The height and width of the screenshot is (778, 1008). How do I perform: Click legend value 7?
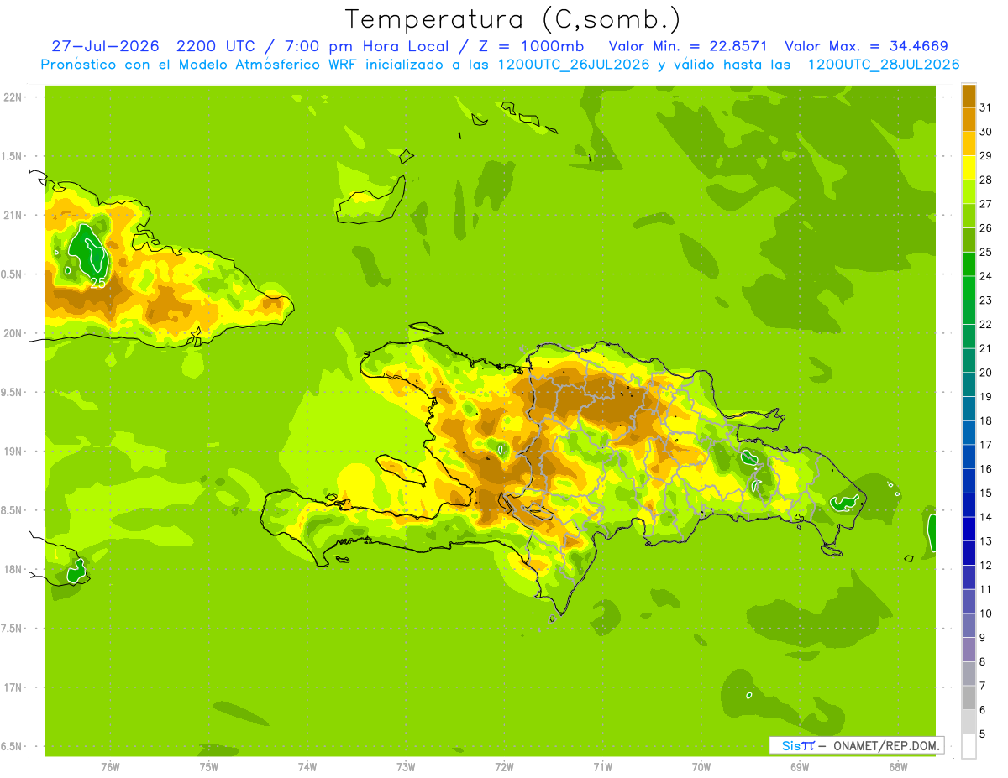coord(982,686)
